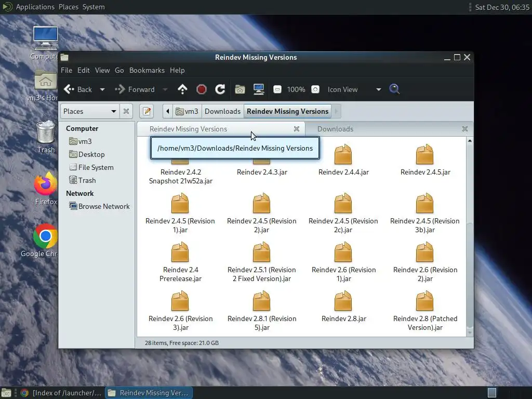Viewport: 532px width, 399px height.
Task: Go back using the Back arrow button
Action: 78,89
